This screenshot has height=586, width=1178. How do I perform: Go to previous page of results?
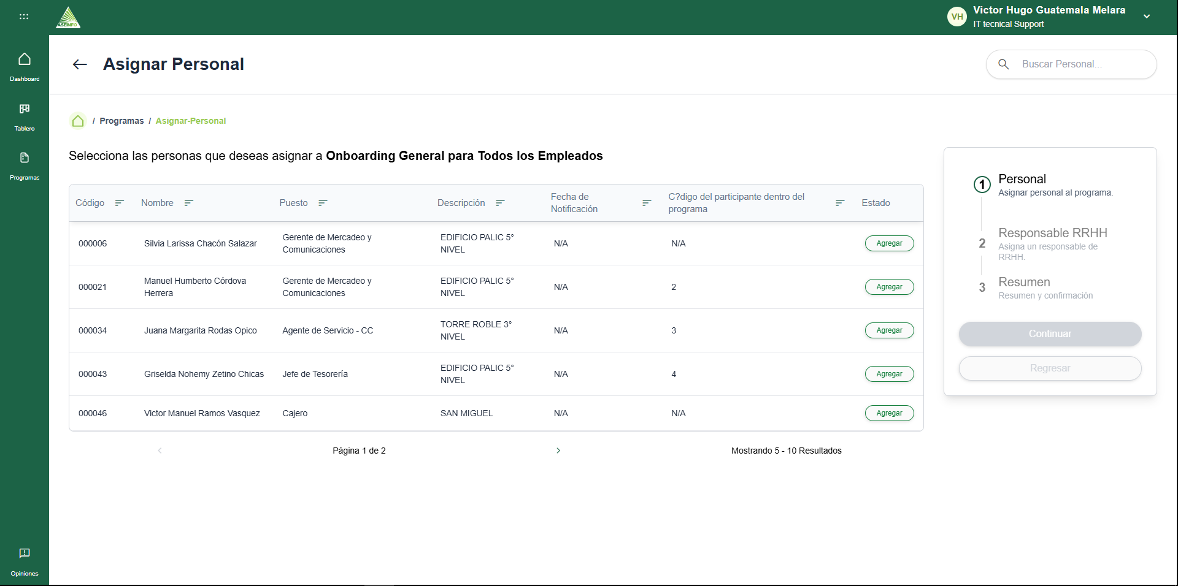point(160,451)
